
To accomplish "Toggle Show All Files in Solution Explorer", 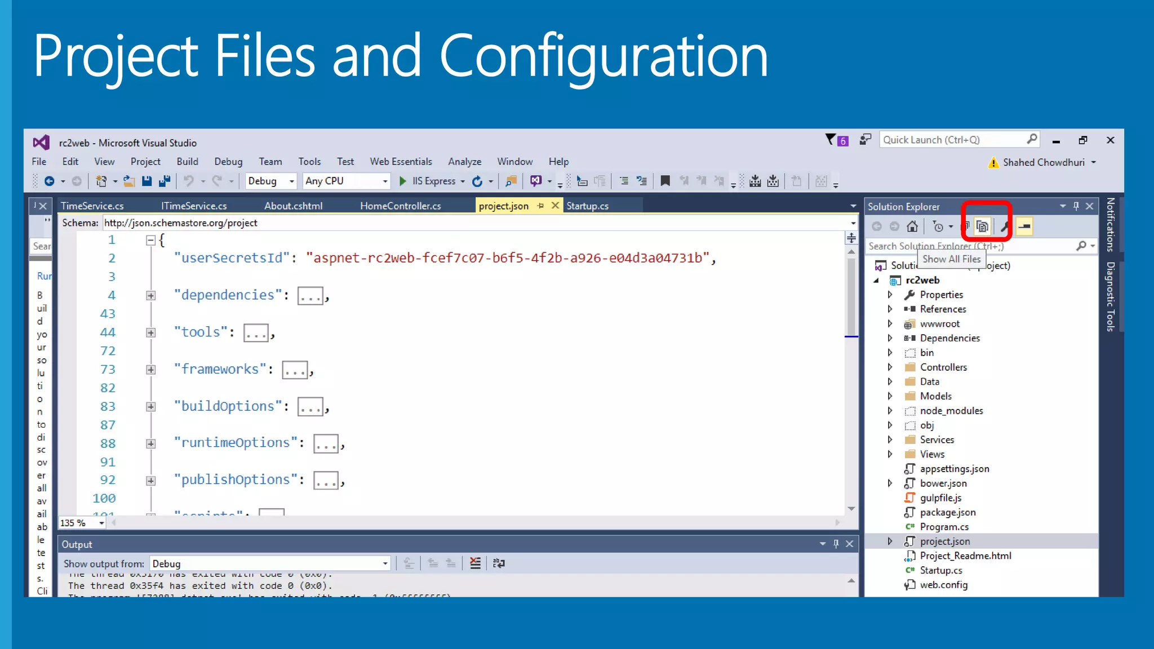I will coord(982,226).
